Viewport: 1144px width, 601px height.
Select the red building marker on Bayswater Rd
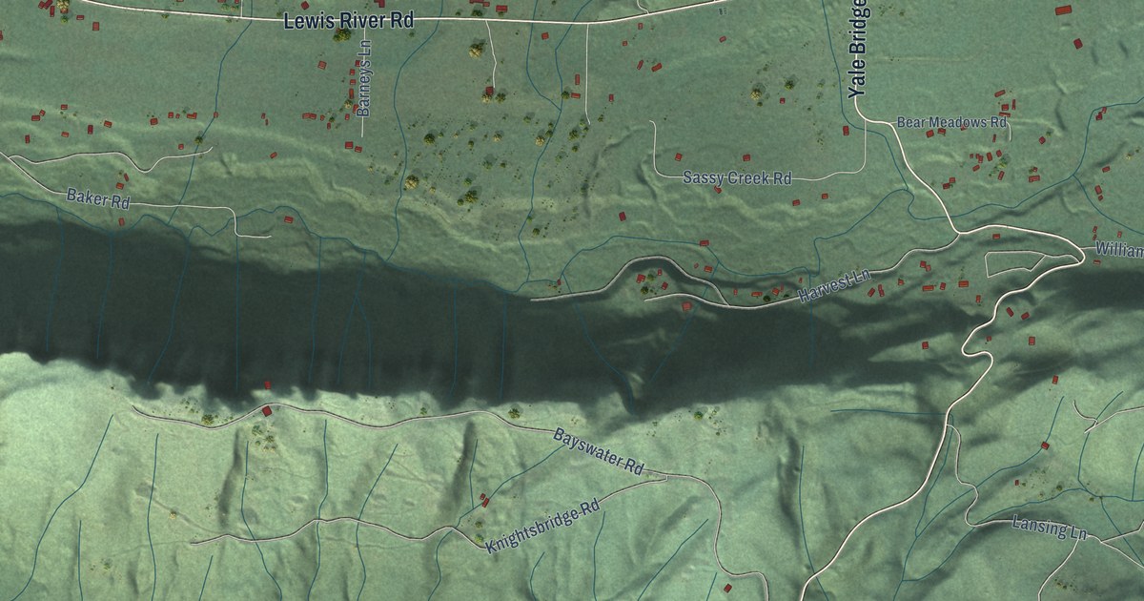(x=266, y=411)
